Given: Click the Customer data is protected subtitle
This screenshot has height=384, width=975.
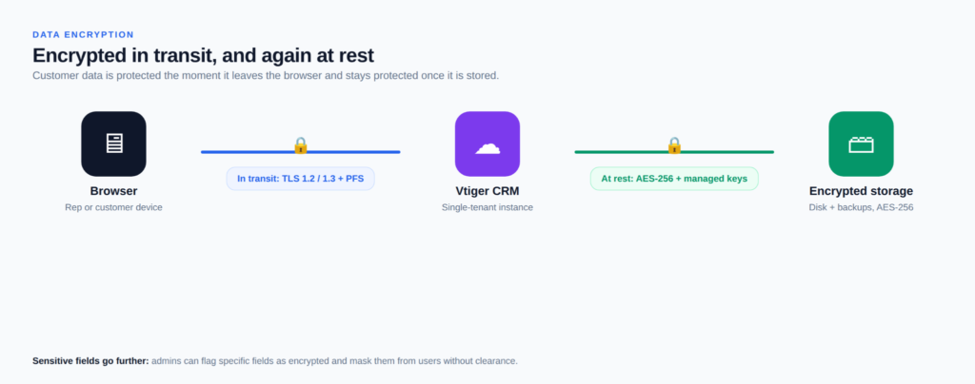Looking at the screenshot, I should coord(266,76).
